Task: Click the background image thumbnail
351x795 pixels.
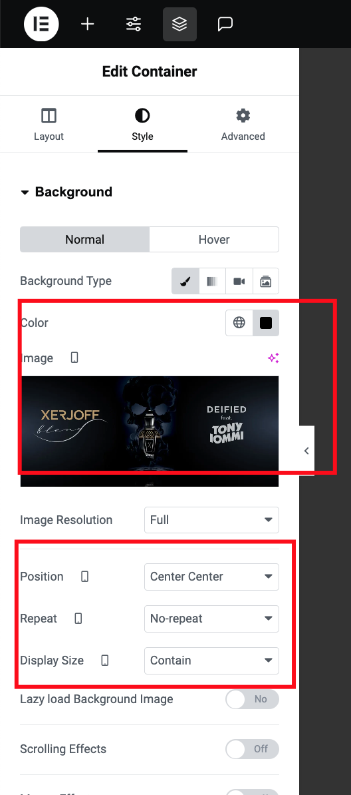Action: click(150, 431)
